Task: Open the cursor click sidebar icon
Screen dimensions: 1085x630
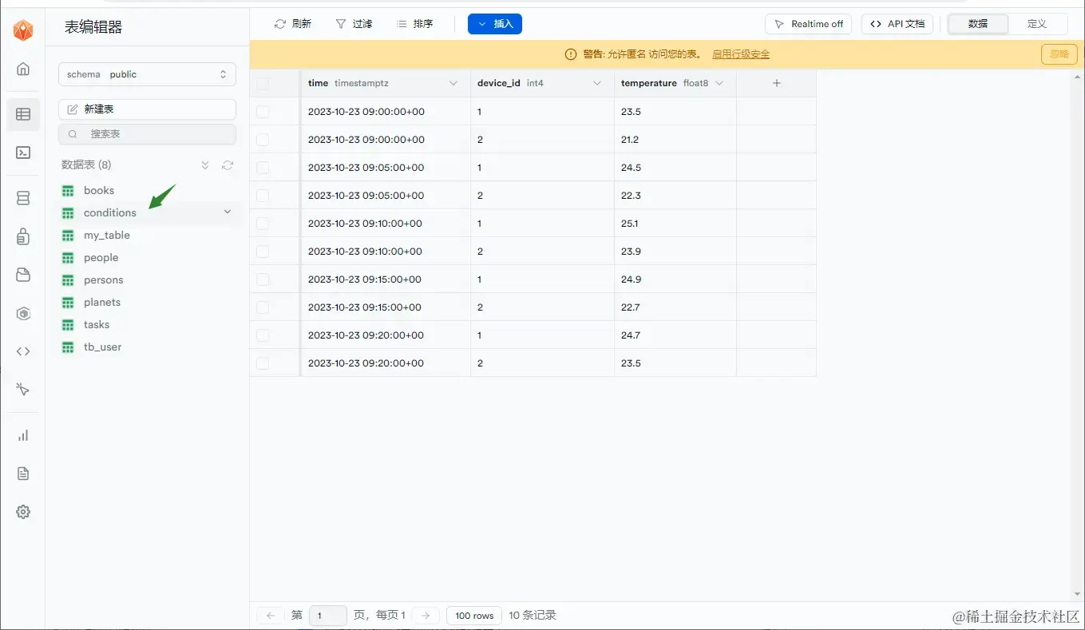Action: (23, 390)
